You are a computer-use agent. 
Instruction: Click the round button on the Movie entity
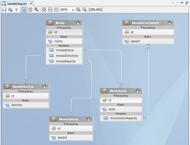(x=78, y=23)
